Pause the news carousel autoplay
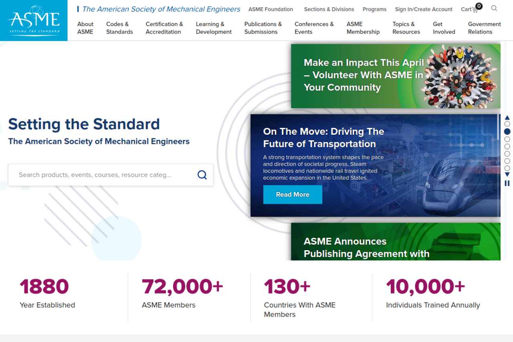Screen dimensions: 513x342 point(507,183)
